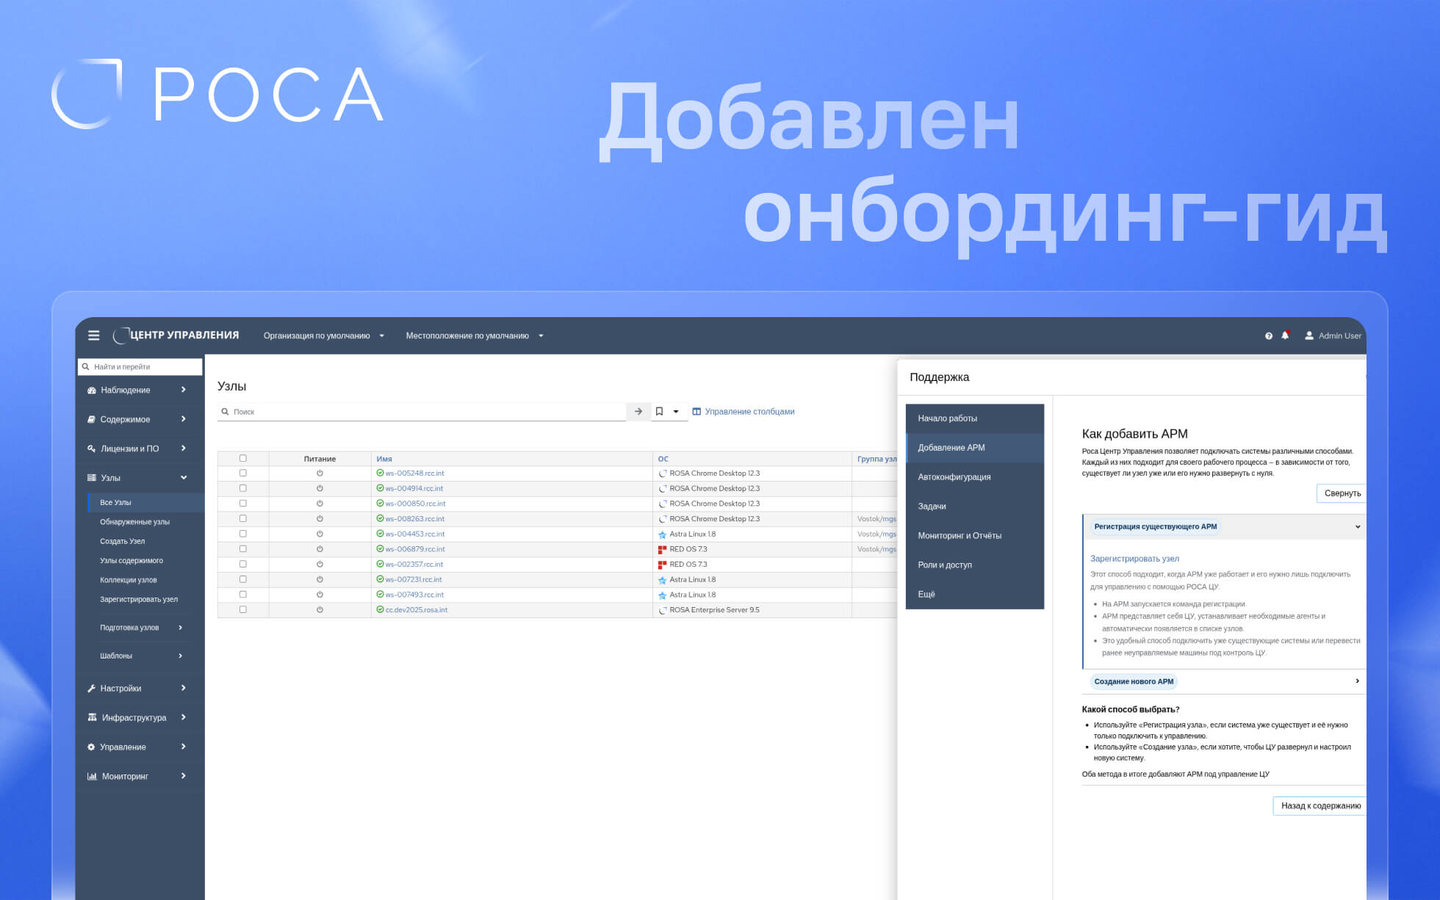This screenshot has height=900, width=1440.
Task: Click the bookmark icon next to search
Action: [x=659, y=412]
